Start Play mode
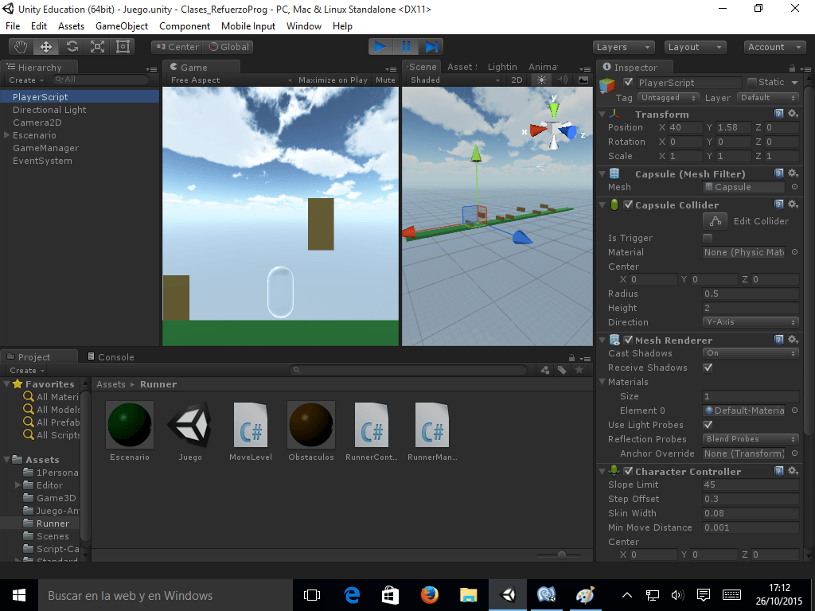 (x=380, y=47)
